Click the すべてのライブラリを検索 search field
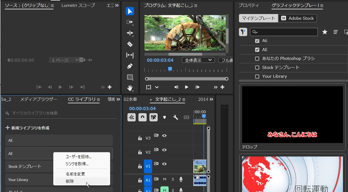This screenshot has height=192, width=348. 61,113
